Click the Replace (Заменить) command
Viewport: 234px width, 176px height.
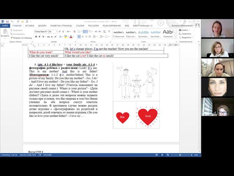185,34
